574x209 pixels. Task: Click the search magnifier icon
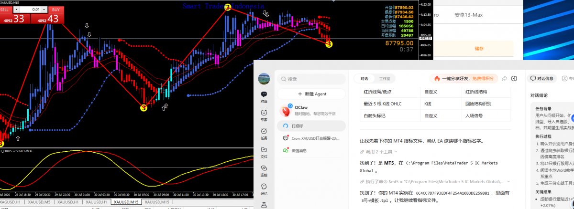point(284,79)
